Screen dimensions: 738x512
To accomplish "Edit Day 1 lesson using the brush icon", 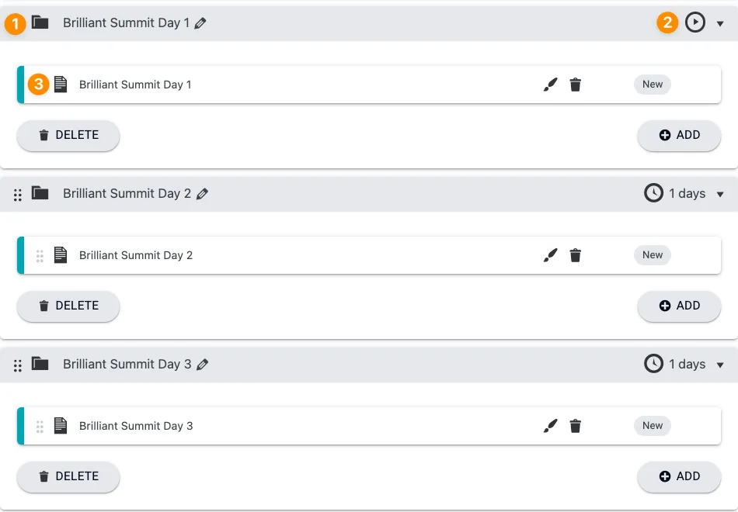I will click(x=550, y=84).
